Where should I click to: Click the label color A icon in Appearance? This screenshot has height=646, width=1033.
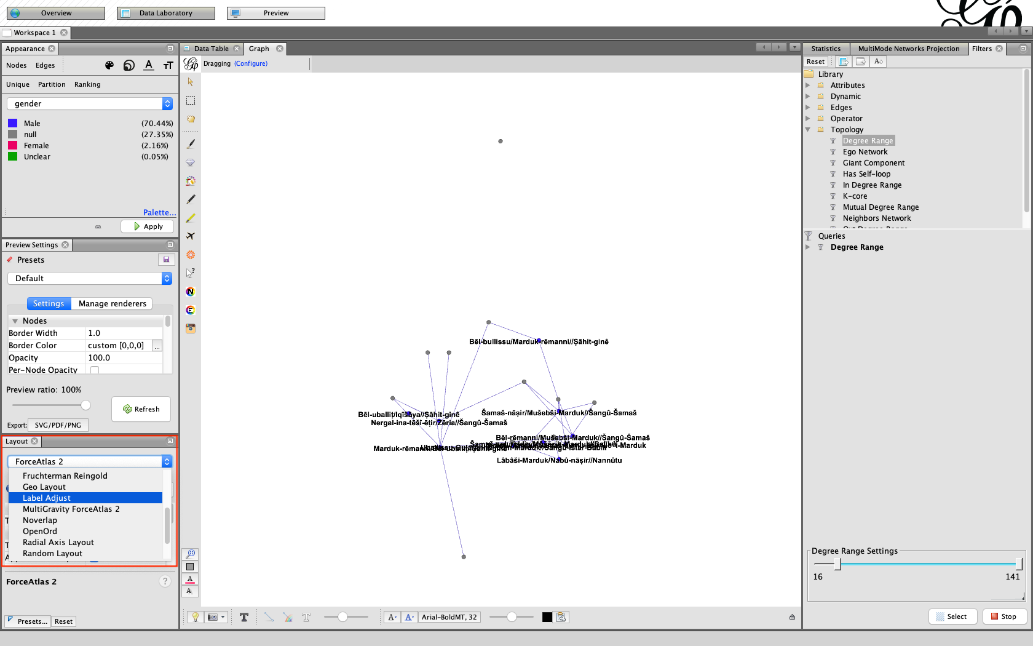pos(149,65)
